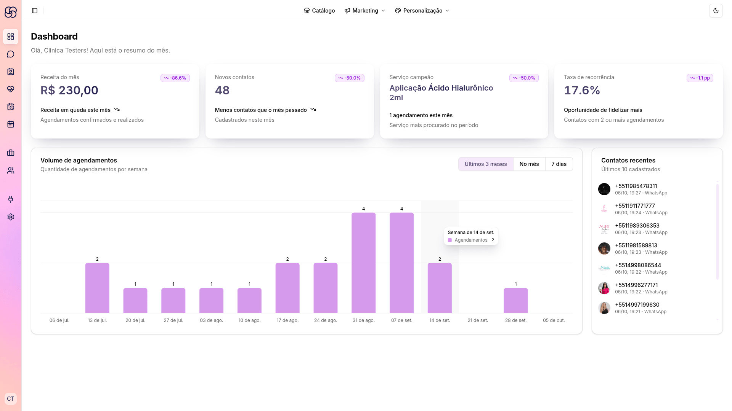Click the 13 de jul. chart bar
This screenshot has height=411, width=732.
[x=97, y=288]
